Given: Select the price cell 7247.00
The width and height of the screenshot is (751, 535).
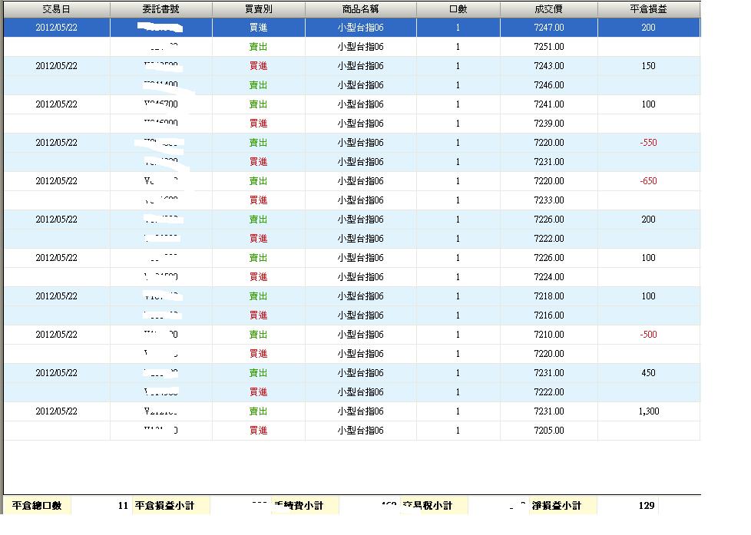Looking at the screenshot, I should (x=549, y=28).
